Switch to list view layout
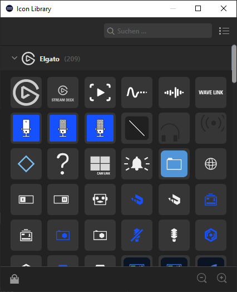237x292 pixels. pos(224,31)
